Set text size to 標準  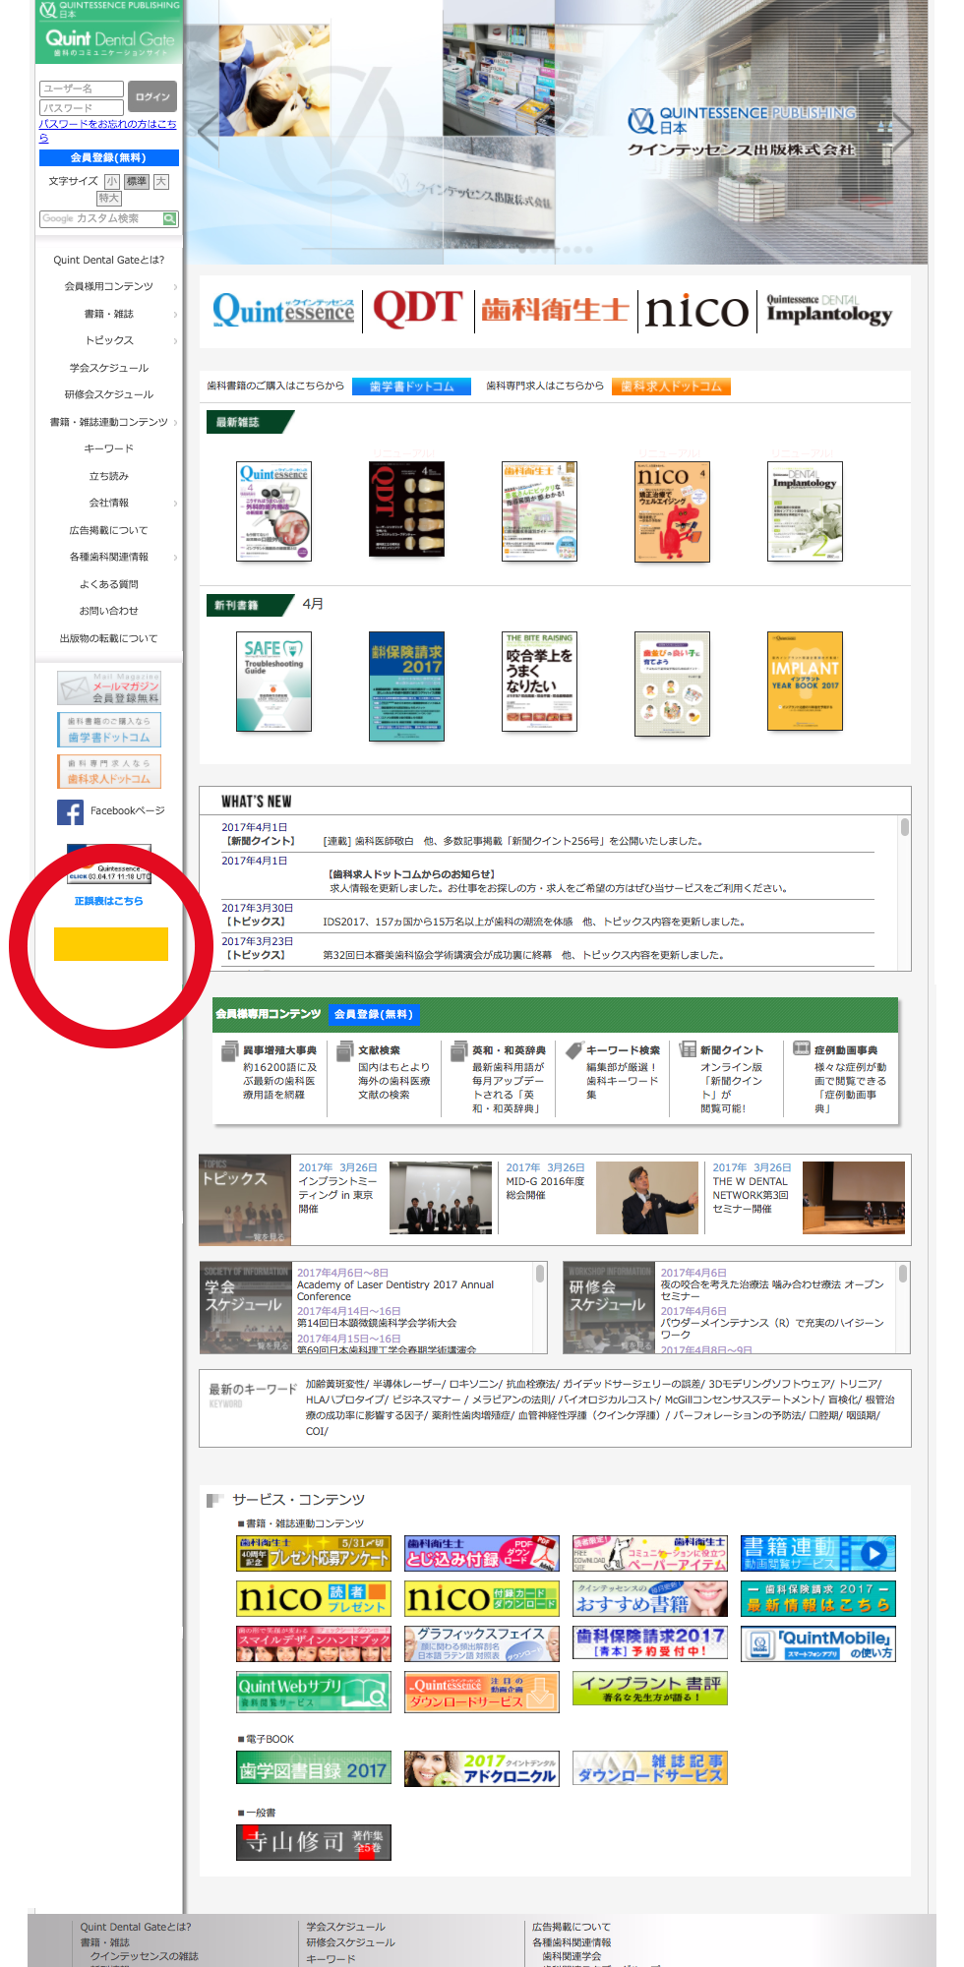(x=137, y=182)
